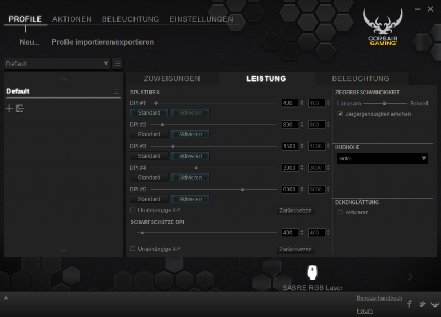
Task: Tick Unabhängige X-Y under DPI-Stufen
Action: coord(132,210)
